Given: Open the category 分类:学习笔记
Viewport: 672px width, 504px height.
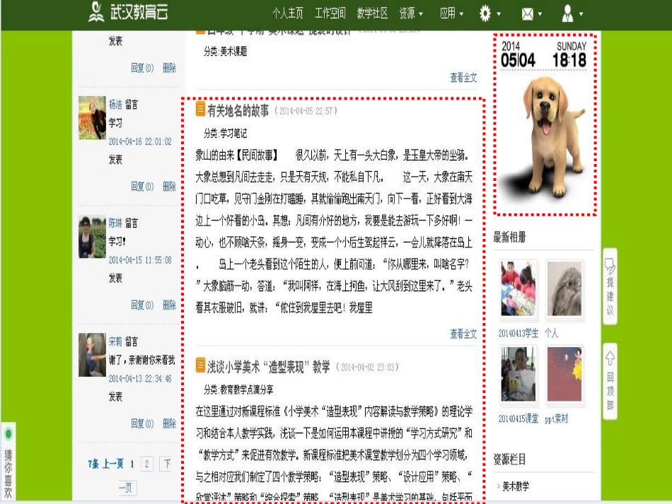Looking at the screenshot, I should point(226,133).
